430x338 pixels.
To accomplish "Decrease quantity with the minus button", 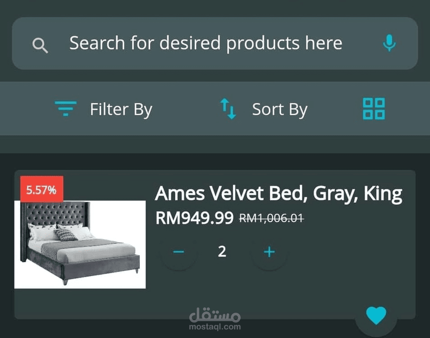I will coord(178,252).
